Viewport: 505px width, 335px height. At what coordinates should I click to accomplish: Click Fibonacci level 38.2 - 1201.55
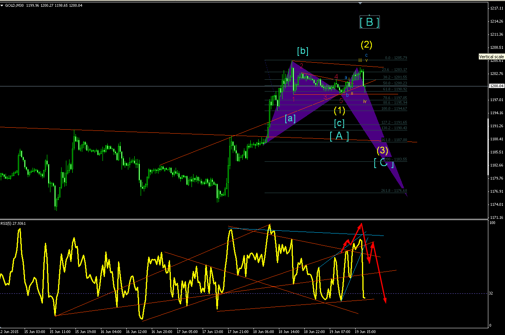[x=394, y=77]
